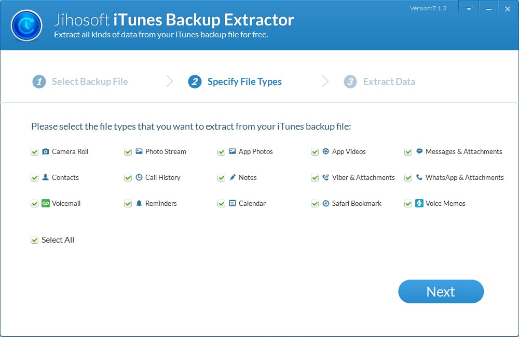Uncheck the Camera Roll checkbox

click(x=34, y=152)
